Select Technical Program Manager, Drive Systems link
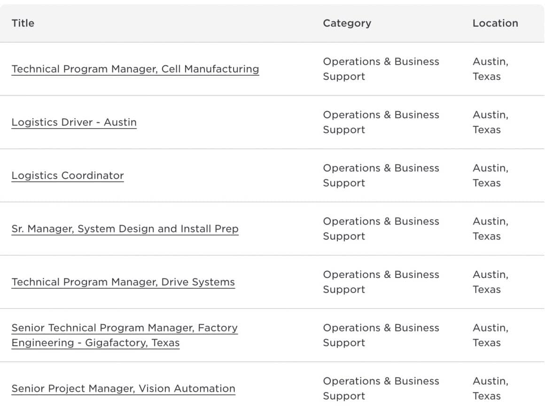The width and height of the screenshot is (545, 409). coord(123,282)
